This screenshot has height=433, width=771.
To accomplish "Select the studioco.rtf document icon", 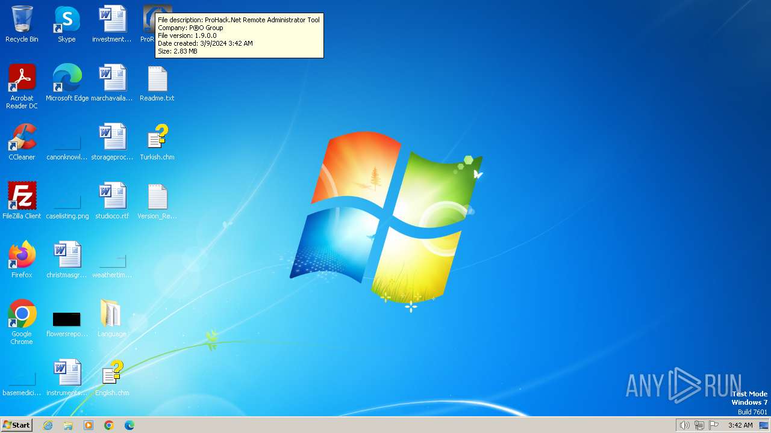I will [112, 201].
